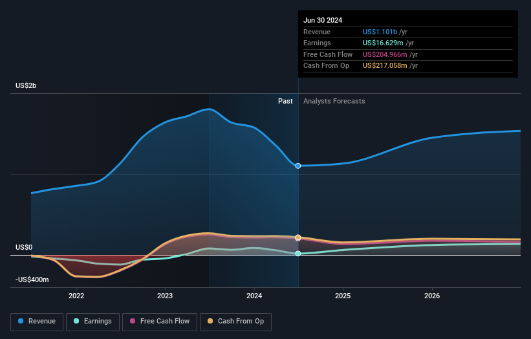531x339 pixels.
Task: Toggle the Revenue legend series
Action: 37,322
